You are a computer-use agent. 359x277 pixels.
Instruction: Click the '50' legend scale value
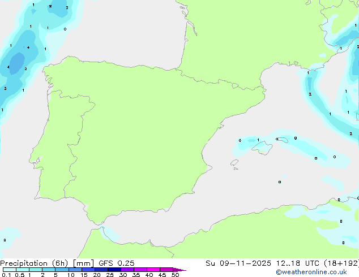pyautogui.click(x=175, y=275)
